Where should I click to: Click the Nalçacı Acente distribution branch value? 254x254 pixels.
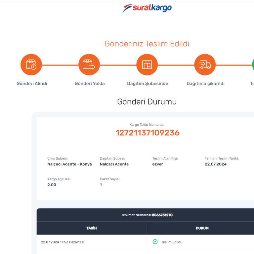pos(114,164)
